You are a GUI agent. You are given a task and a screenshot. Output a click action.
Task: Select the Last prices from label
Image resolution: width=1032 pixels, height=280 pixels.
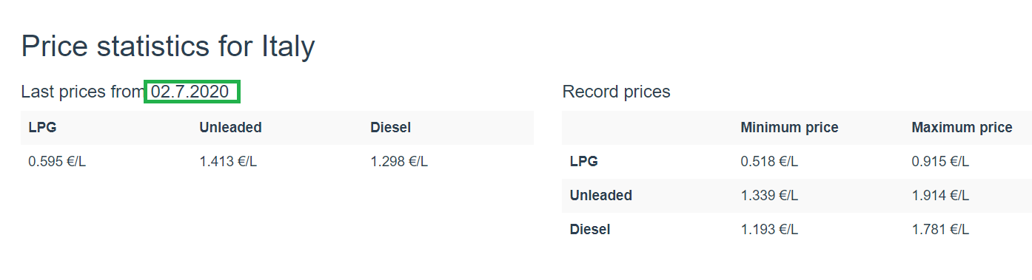pos(83,92)
